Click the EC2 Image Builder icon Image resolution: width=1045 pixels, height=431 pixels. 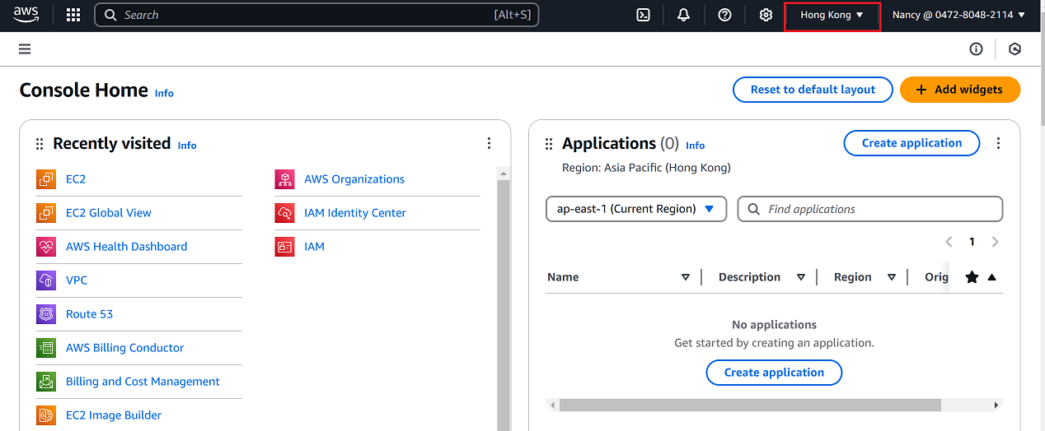click(x=46, y=415)
